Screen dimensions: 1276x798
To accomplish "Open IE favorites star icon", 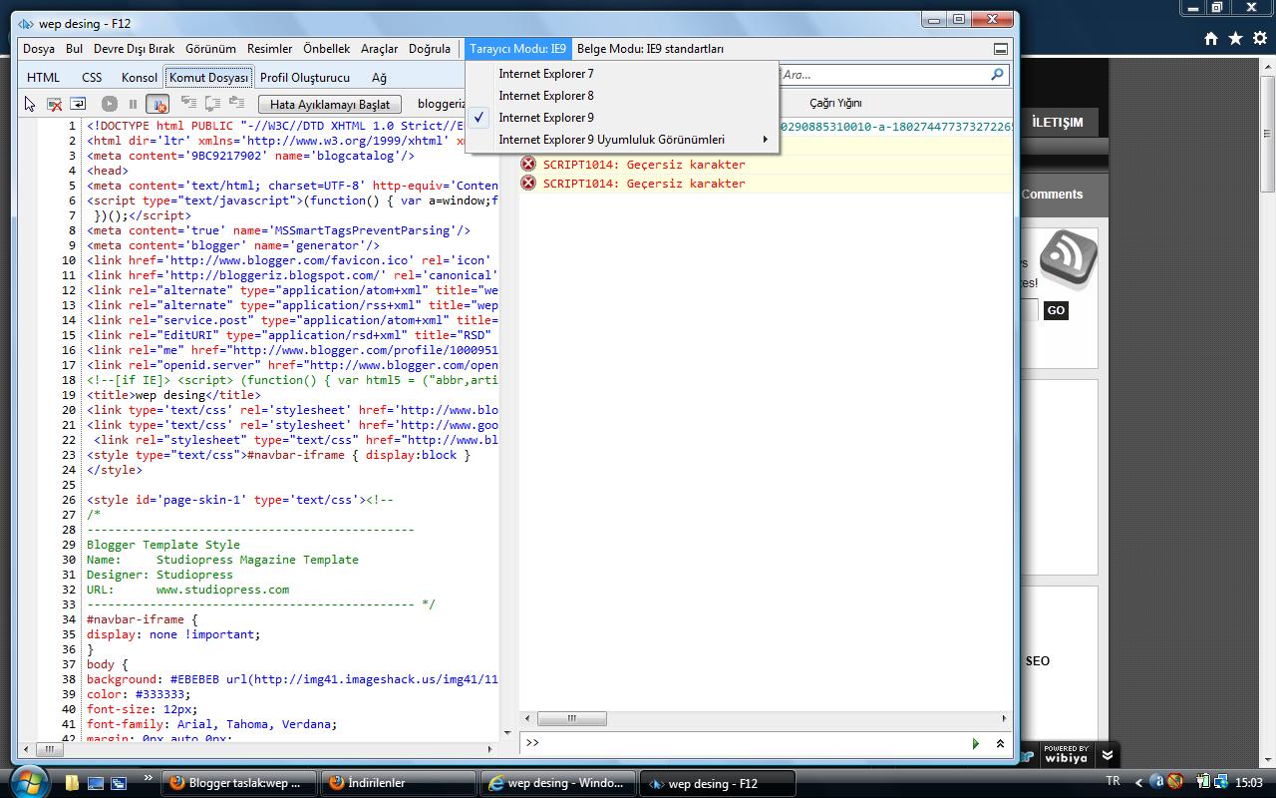I will [x=1235, y=39].
